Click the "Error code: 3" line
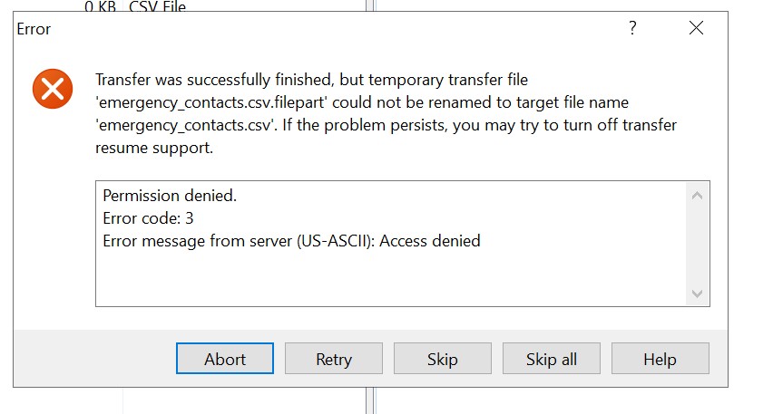 pos(148,218)
